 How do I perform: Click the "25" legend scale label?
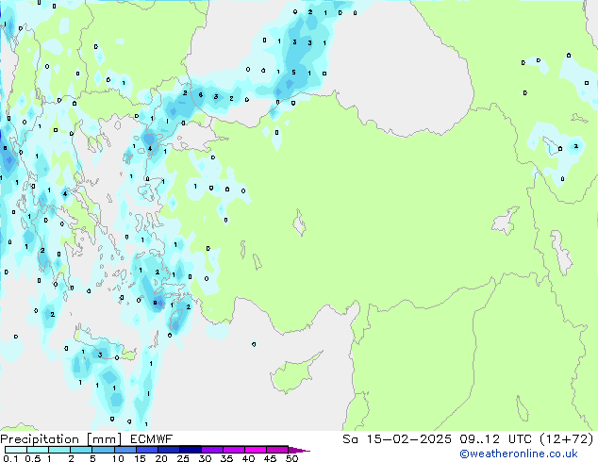click(183, 458)
